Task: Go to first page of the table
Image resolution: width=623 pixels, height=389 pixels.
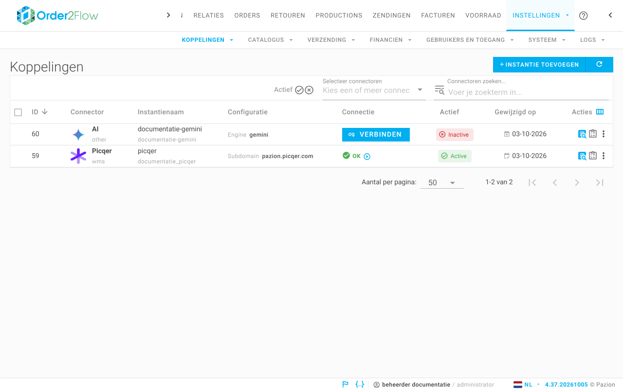Action: 532,182
